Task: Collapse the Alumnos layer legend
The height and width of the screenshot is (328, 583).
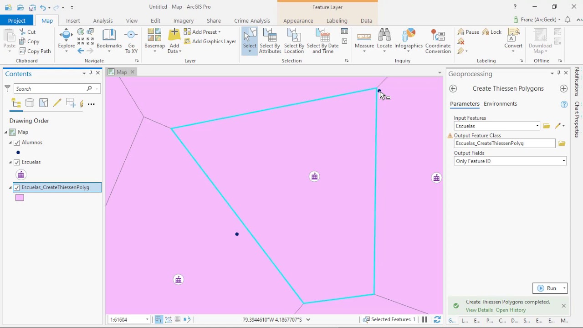Action: [10, 143]
